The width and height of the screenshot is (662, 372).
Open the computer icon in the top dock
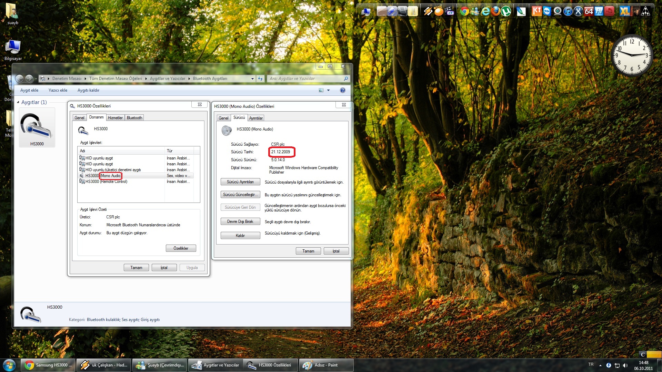[366, 12]
